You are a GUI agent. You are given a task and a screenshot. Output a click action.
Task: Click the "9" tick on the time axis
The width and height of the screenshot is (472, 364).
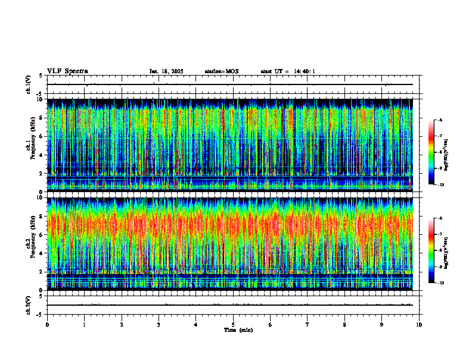[x=381, y=325]
